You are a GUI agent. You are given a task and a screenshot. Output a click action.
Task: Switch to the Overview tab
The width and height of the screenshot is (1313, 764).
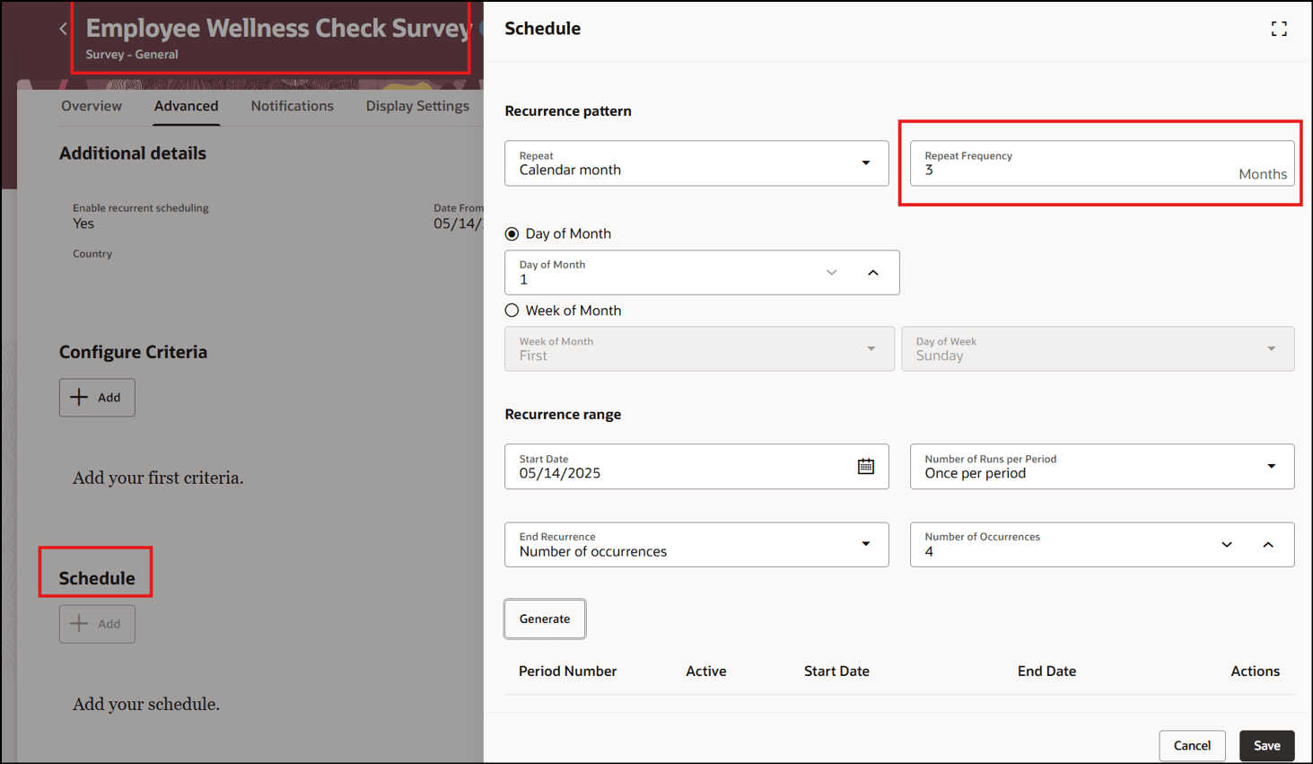point(92,106)
